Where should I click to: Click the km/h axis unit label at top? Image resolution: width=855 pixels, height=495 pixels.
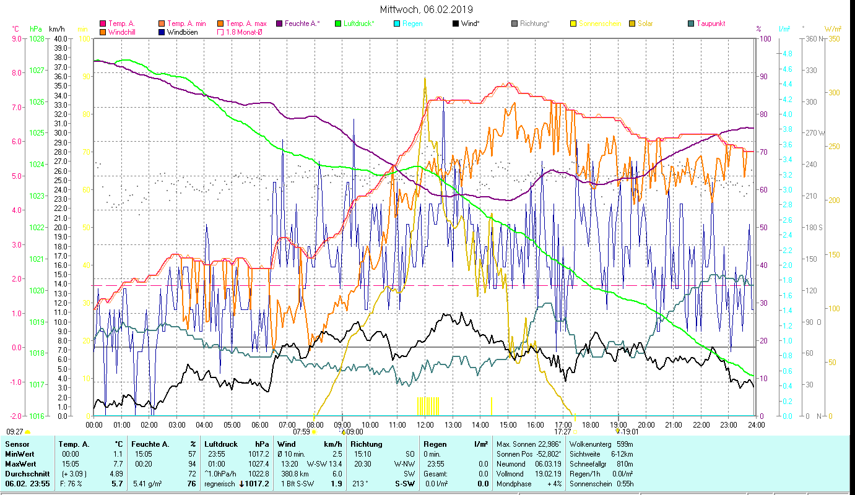(x=56, y=28)
